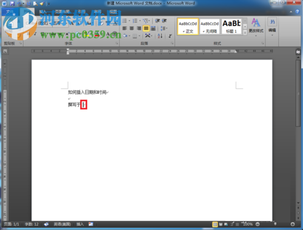Toggle print layout view in status bar
This screenshot has width=303, height=230.
pos(215,224)
